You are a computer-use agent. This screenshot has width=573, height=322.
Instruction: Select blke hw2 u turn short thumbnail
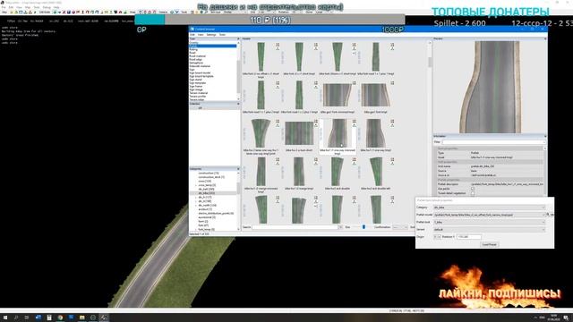299,133
